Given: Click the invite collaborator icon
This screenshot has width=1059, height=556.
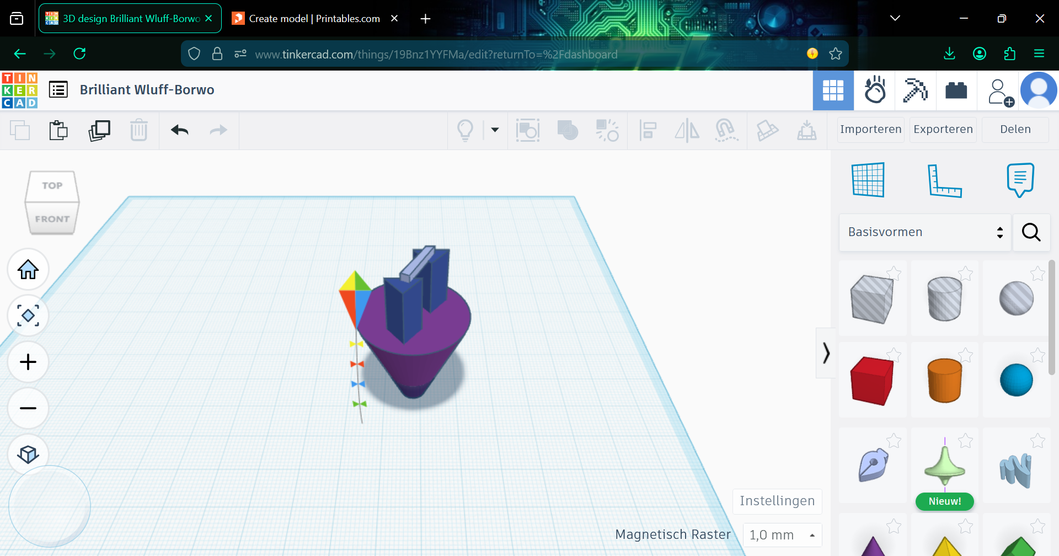Looking at the screenshot, I should click(x=1001, y=92).
